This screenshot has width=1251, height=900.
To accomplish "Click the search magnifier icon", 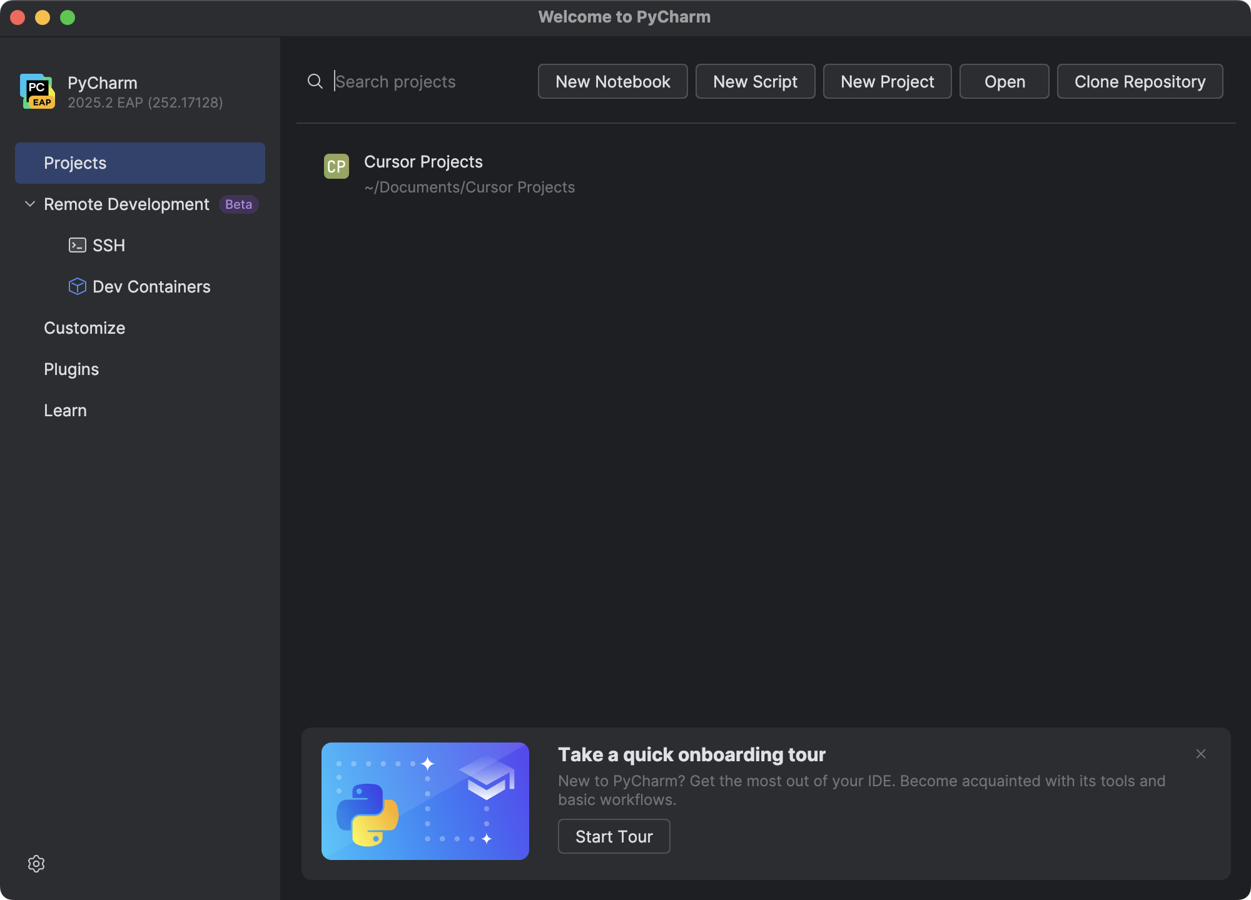I will pyautogui.click(x=315, y=81).
